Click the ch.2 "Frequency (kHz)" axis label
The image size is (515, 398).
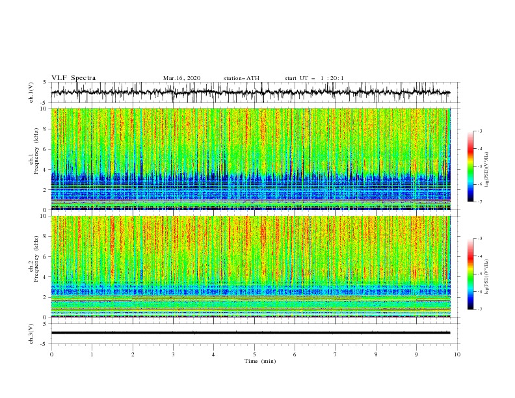pyautogui.click(x=36, y=258)
